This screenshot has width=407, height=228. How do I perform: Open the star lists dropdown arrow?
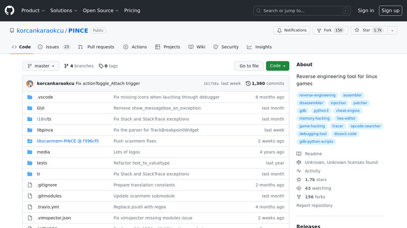392,30
